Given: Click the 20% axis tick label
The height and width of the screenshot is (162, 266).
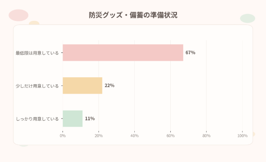Looking at the screenshot, I should pos(99,136).
